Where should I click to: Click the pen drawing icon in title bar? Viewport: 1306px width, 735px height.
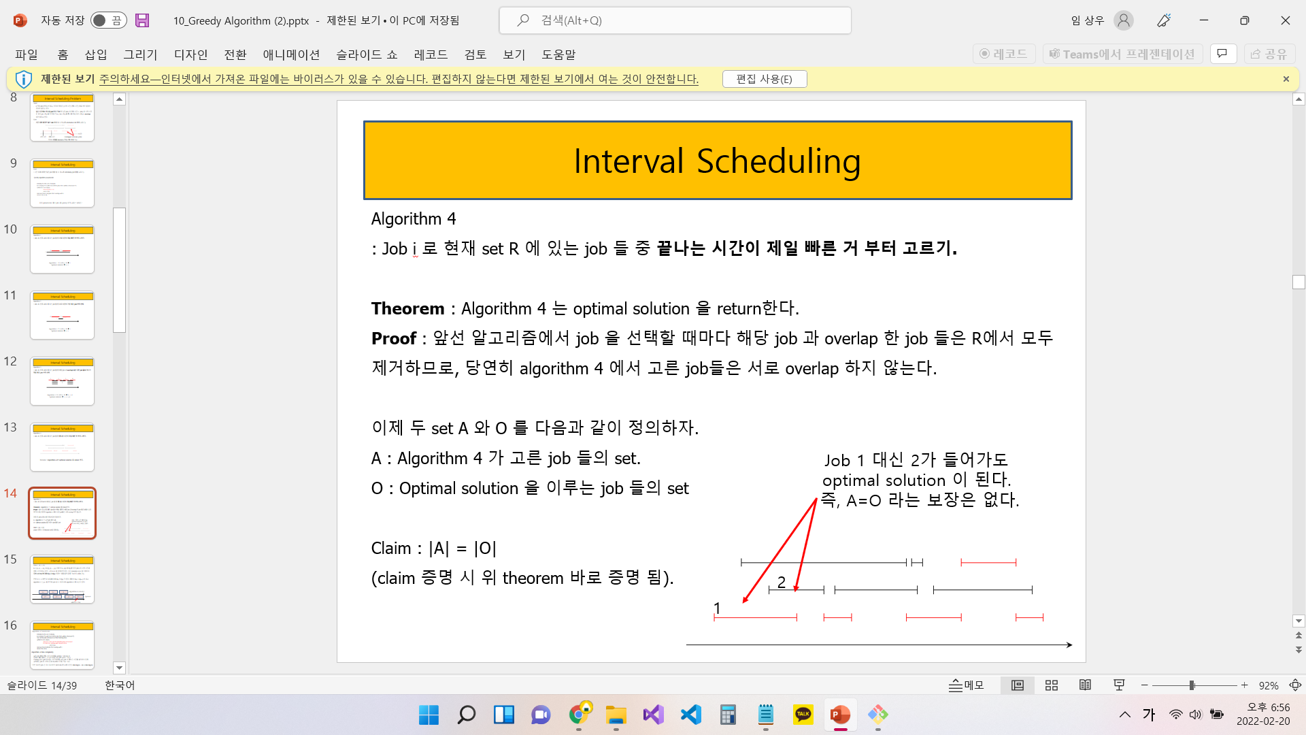[x=1164, y=20]
